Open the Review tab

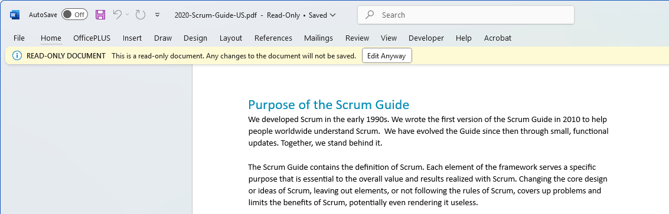(357, 38)
